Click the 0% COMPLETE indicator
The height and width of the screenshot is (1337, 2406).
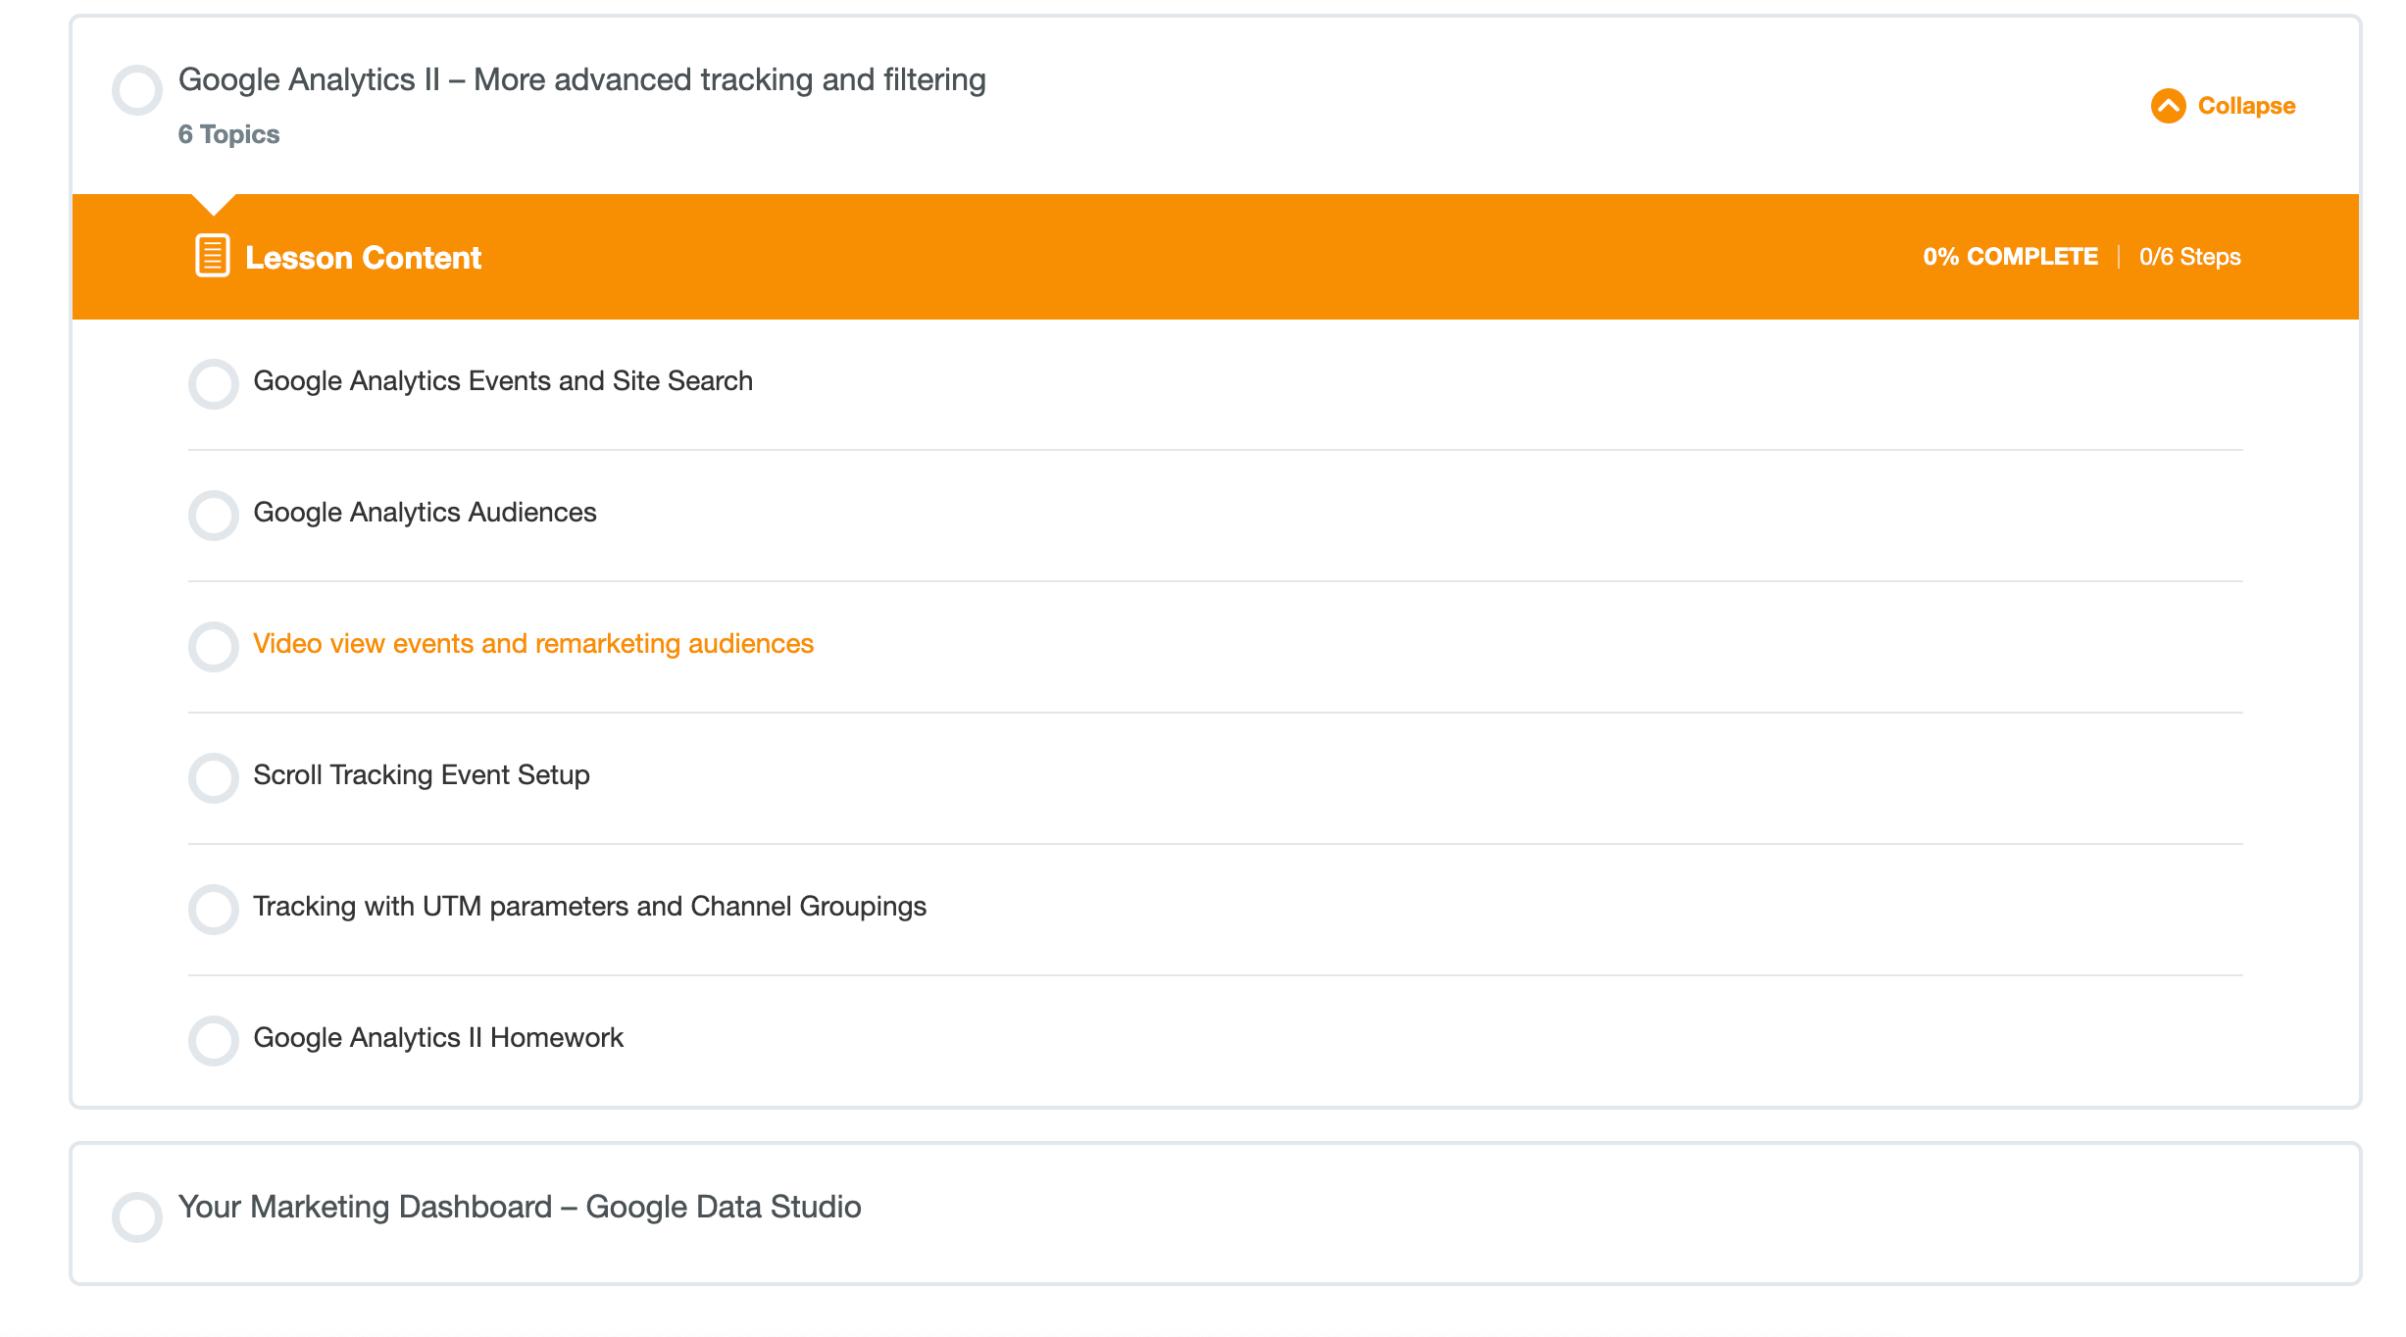pyautogui.click(x=2011, y=257)
